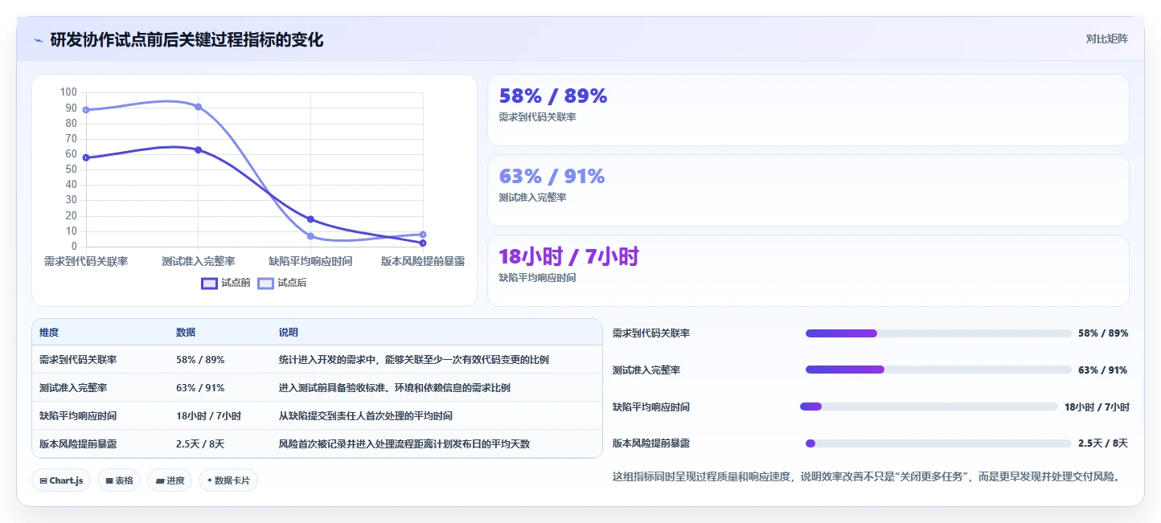Open the 58% / 89% data card

808,110
